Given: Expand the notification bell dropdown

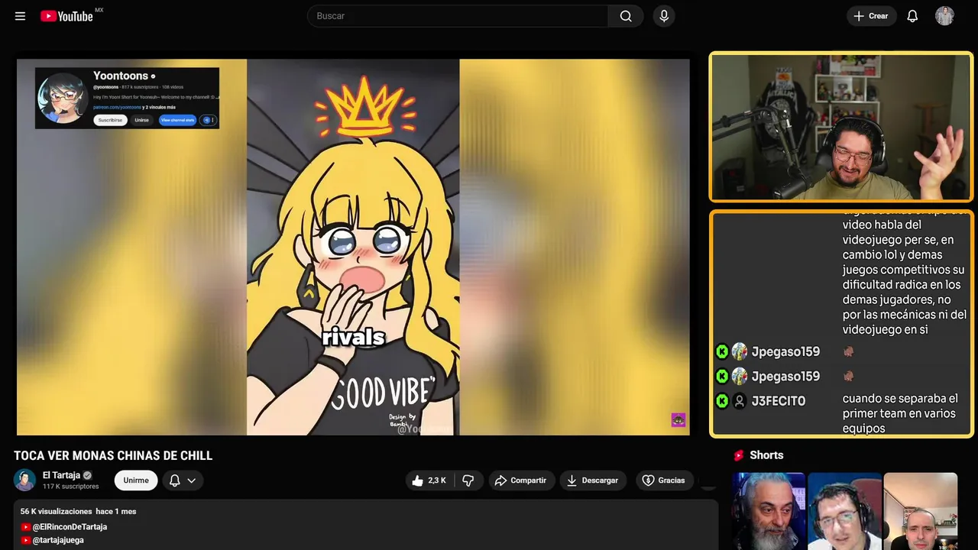Looking at the screenshot, I should click(x=183, y=480).
